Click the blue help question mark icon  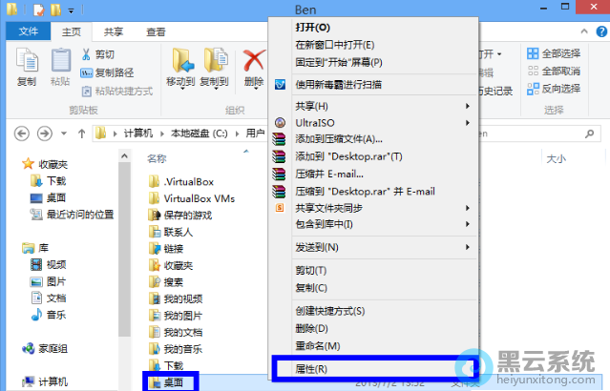pyautogui.click(x=601, y=31)
